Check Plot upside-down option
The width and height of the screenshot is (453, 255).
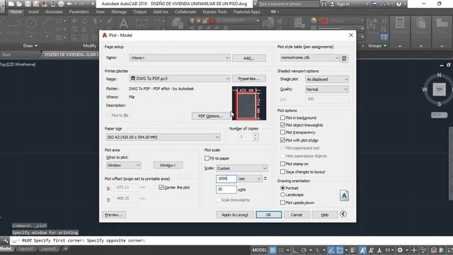coord(282,203)
